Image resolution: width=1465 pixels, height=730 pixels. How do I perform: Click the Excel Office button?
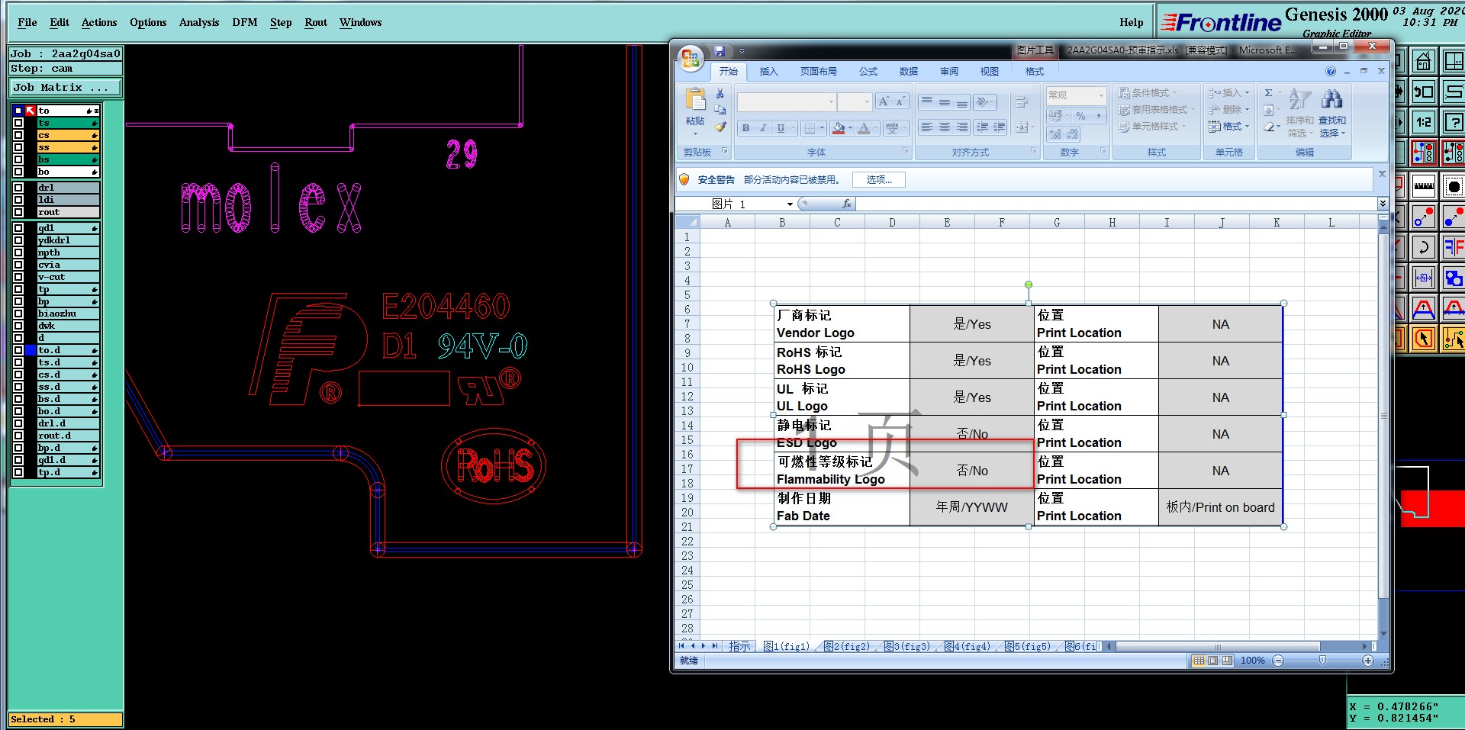(691, 59)
